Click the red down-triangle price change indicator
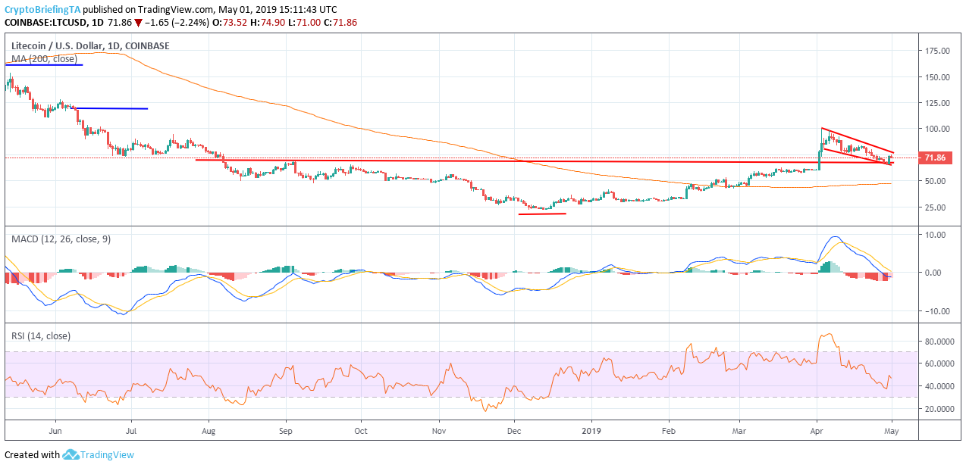The height and width of the screenshot is (468, 966). 138,23
